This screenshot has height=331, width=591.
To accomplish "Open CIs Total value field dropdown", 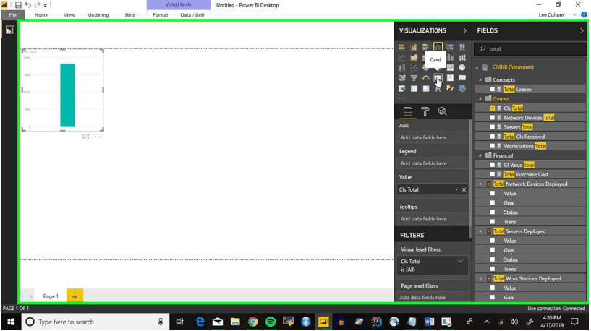I will click(x=456, y=189).
